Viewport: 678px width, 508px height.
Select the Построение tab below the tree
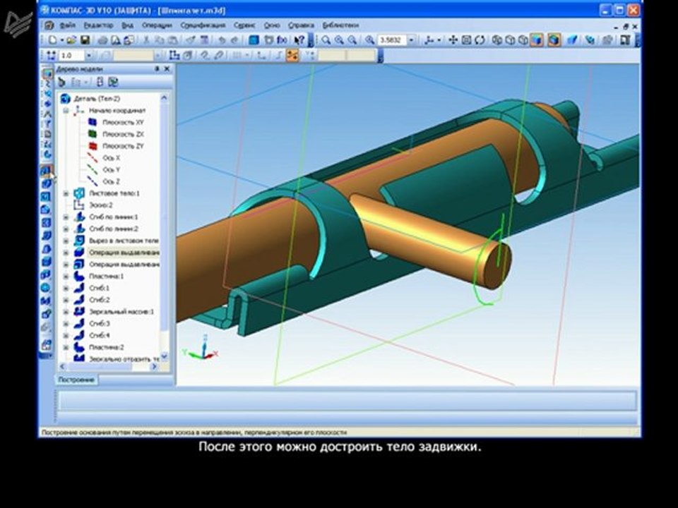tap(76, 380)
